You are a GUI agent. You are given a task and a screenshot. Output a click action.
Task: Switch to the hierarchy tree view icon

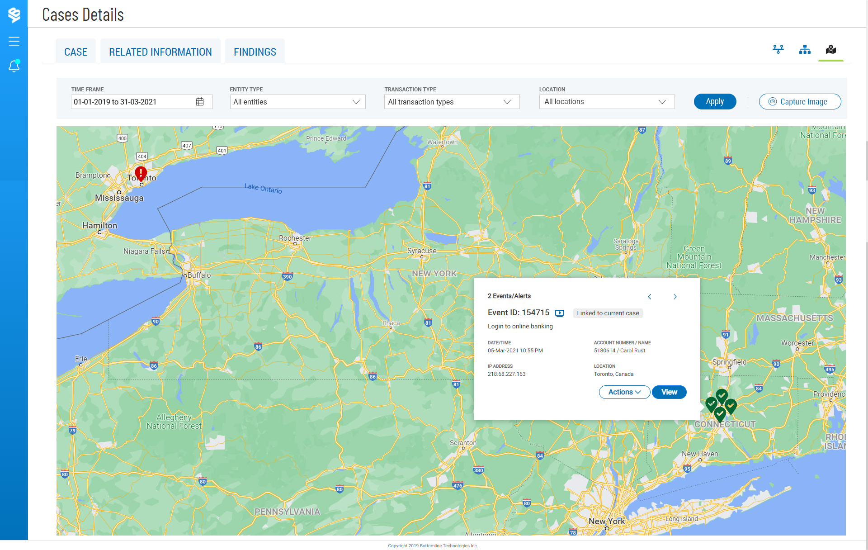[x=805, y=49]
